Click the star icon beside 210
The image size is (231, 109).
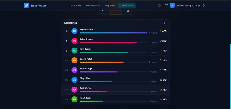point(161,80)
